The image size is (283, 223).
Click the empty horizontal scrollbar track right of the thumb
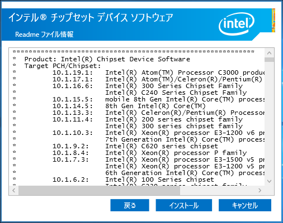pyautogui.click(x=218, y=190)
